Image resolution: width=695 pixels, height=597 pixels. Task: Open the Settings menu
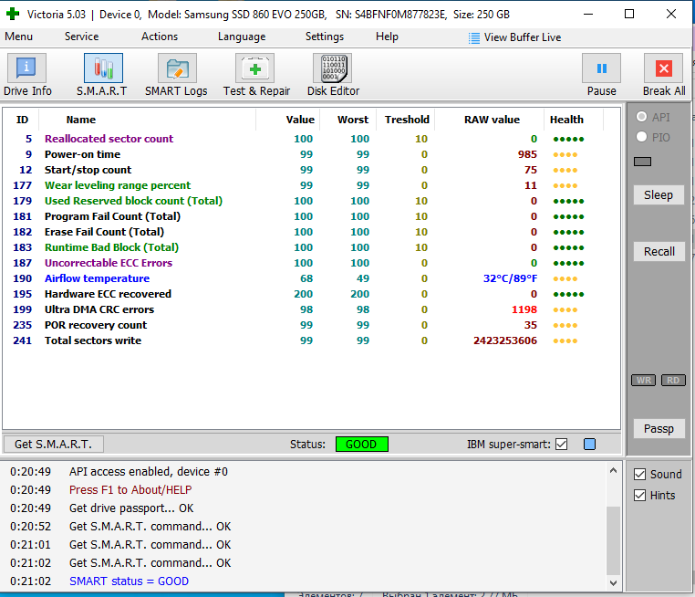click(325, 37)
